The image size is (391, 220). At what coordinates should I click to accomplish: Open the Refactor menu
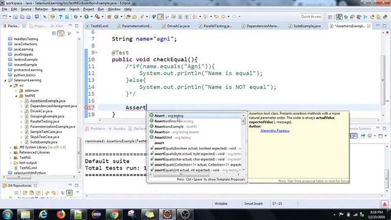tap(42, 9)
